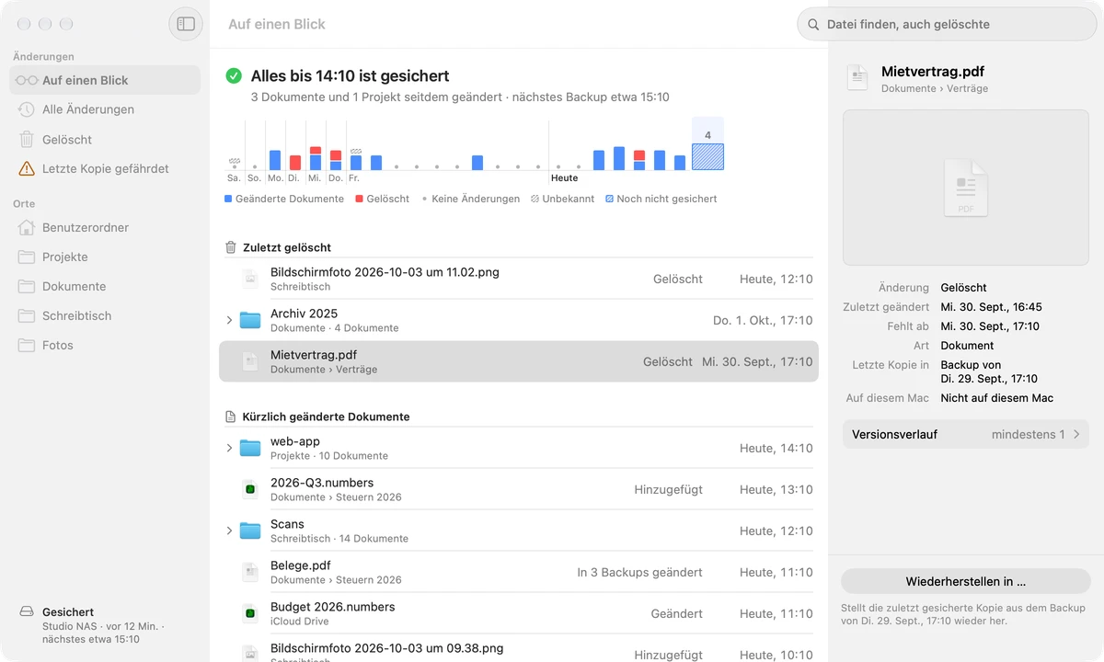Click the Heute marker in the backup chart
The width and height of the screenshot is (1104, 662).
click(565, 178)
